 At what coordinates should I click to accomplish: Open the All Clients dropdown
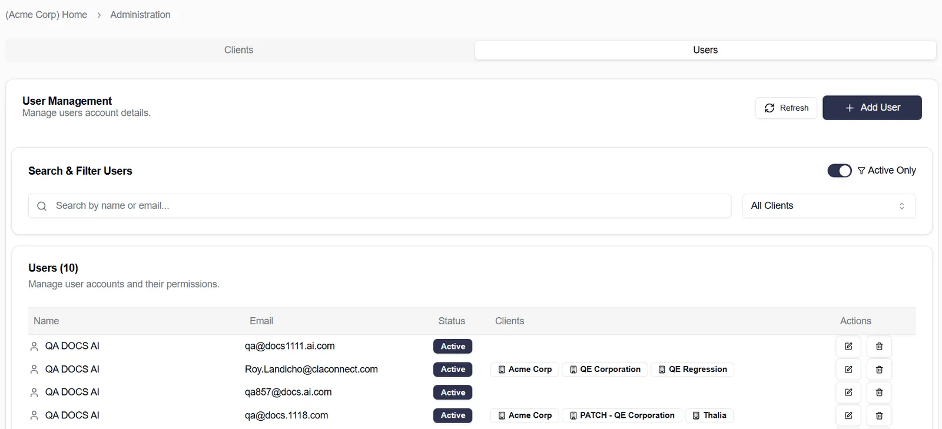coord(829,206)
